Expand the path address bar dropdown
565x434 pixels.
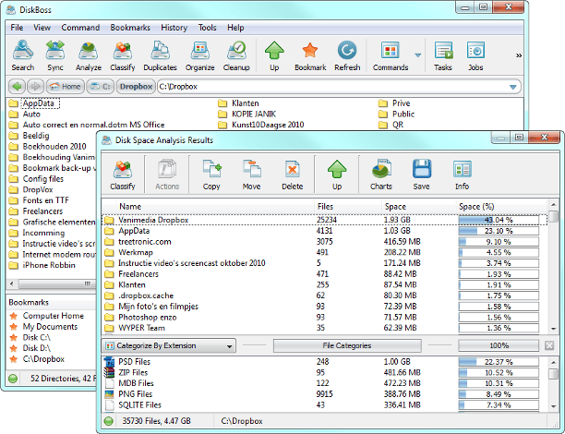512,87
